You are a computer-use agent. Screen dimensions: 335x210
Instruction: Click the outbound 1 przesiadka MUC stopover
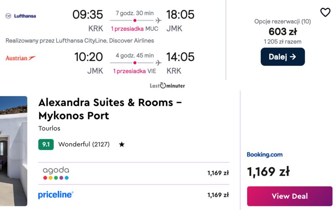pyautogui.click(x=135, y=29)
